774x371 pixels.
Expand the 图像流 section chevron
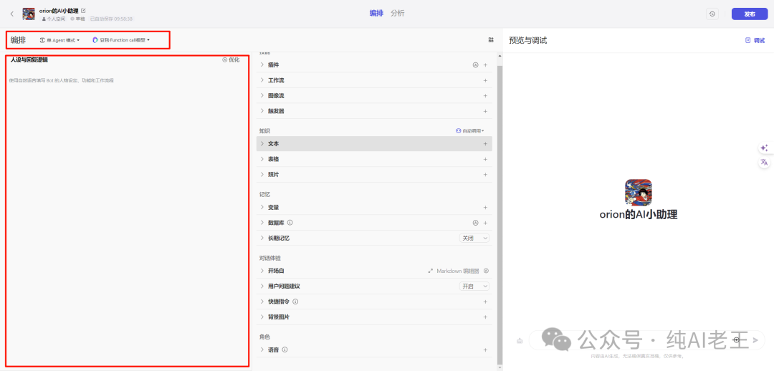tap(262, 96)
